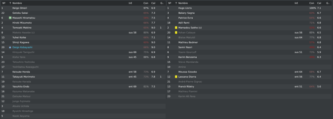Open Samir Nasri player entry
This screenshot has height=119, width=333.
click(185, 47)
